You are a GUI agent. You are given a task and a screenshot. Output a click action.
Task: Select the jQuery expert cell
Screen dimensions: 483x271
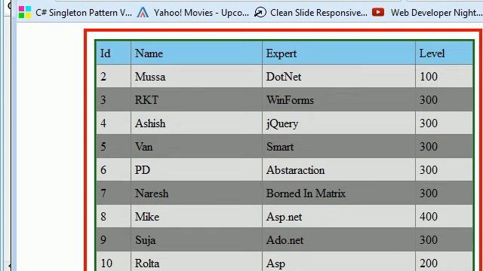click(x=339, y=123)
